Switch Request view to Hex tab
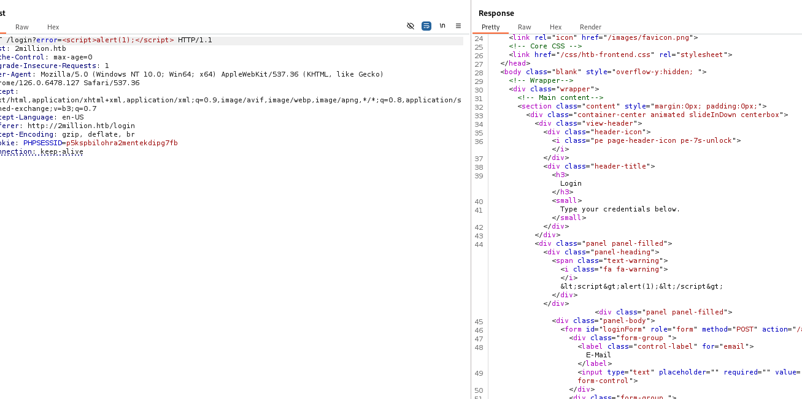This screenshot has width=802, height=399. pos(53,27)
